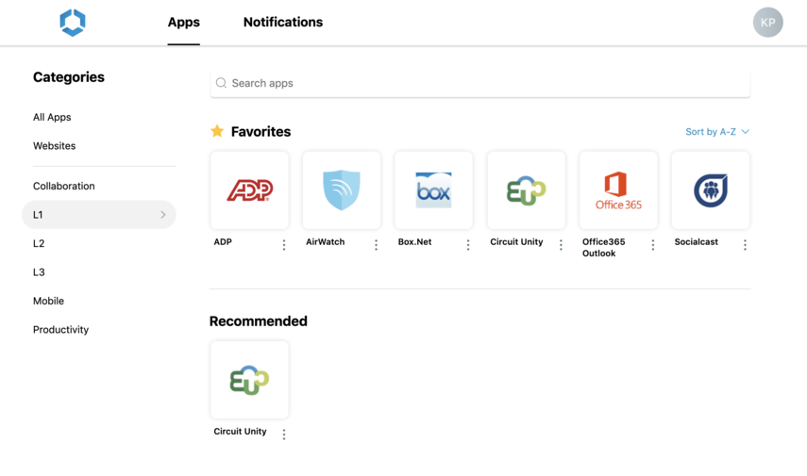This screenshot has width=807, height=476.
Task: Select the Productivity category
Action: 60,330
